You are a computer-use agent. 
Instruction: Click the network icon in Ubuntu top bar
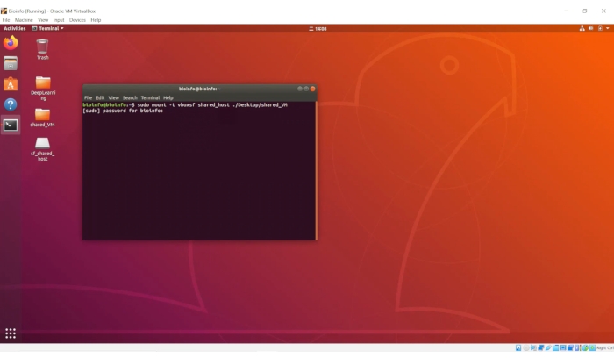tap(582, 28)
